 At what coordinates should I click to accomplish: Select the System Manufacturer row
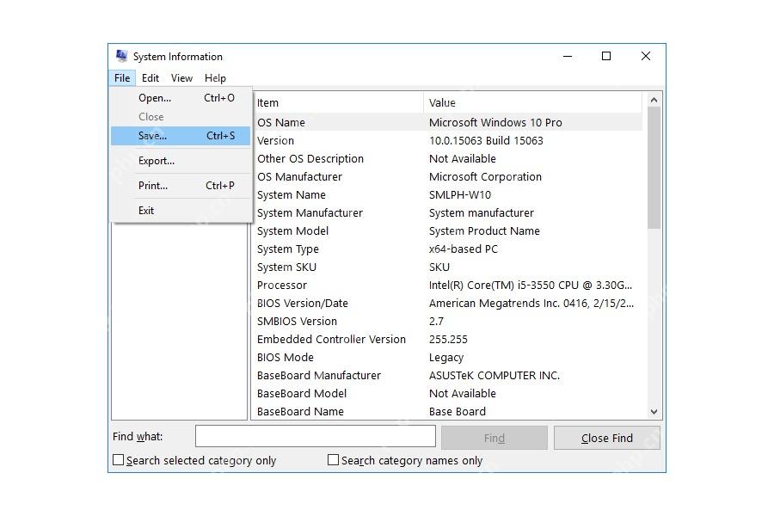click(447, 212)
